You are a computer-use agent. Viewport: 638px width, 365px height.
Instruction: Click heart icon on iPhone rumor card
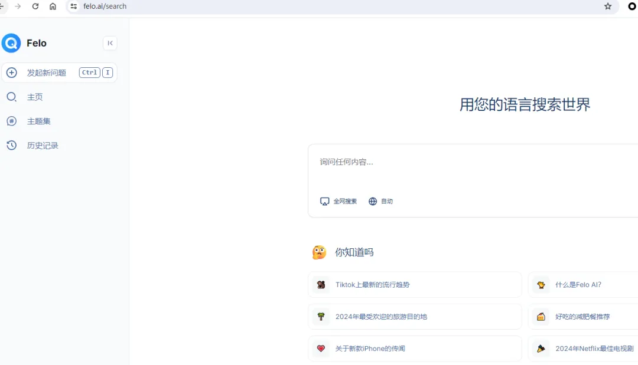tap(321, 348)
